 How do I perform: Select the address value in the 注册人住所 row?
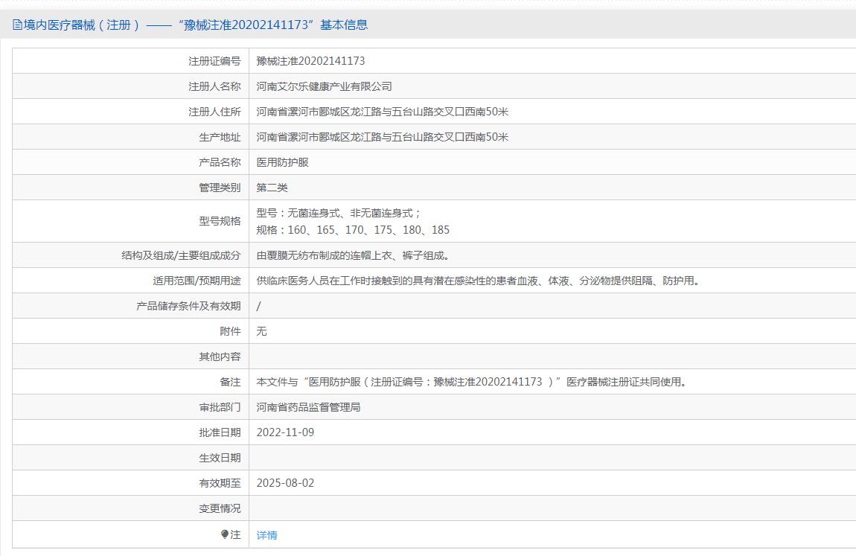[x=382, y=112]
